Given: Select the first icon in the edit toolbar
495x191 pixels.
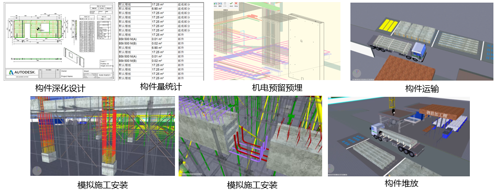Looking at the screenshot, I should [215, 4].
